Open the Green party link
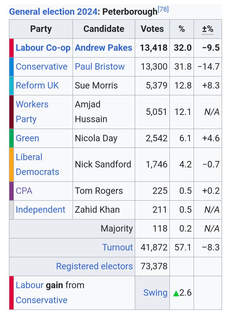 point(27,138)
